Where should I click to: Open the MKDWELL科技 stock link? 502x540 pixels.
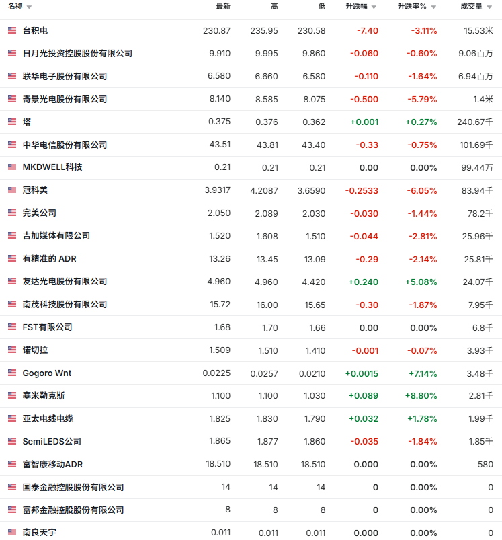[x=52, y=167]
